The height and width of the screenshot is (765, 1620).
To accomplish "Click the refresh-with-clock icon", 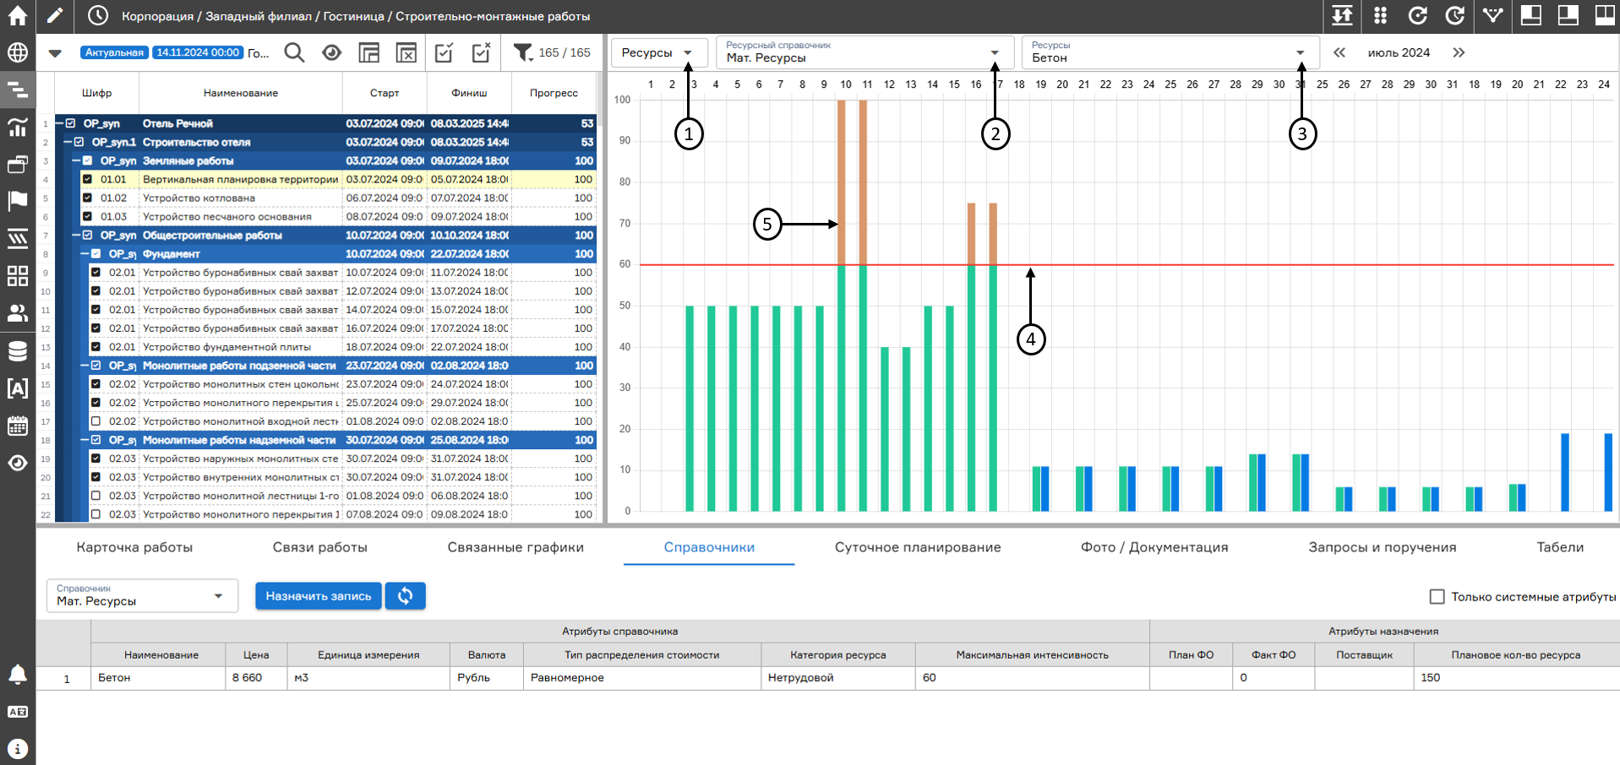I will (x=1454, y=15).
